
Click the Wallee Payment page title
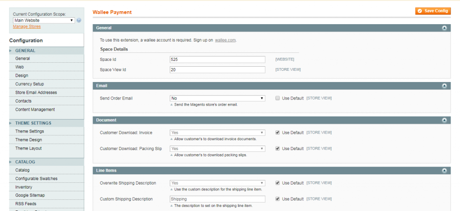[112, 12]
